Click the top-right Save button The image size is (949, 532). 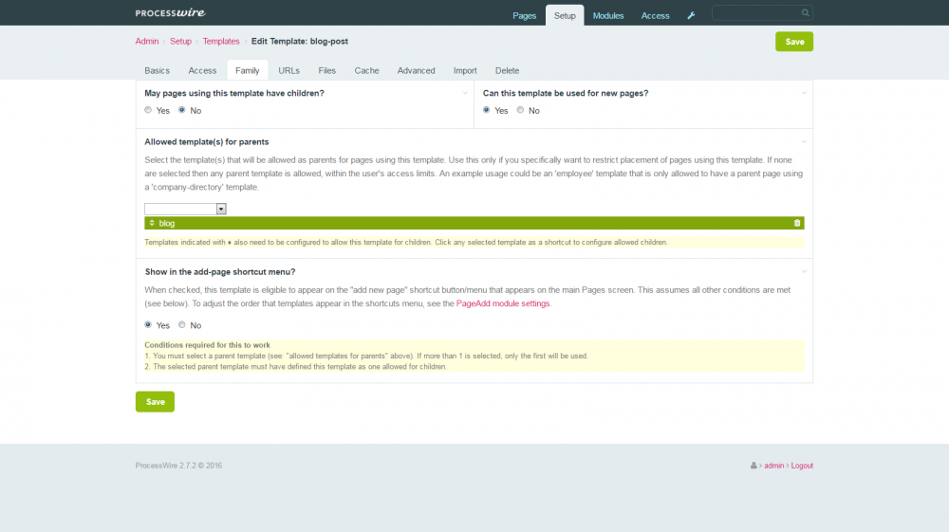(794, 42)
